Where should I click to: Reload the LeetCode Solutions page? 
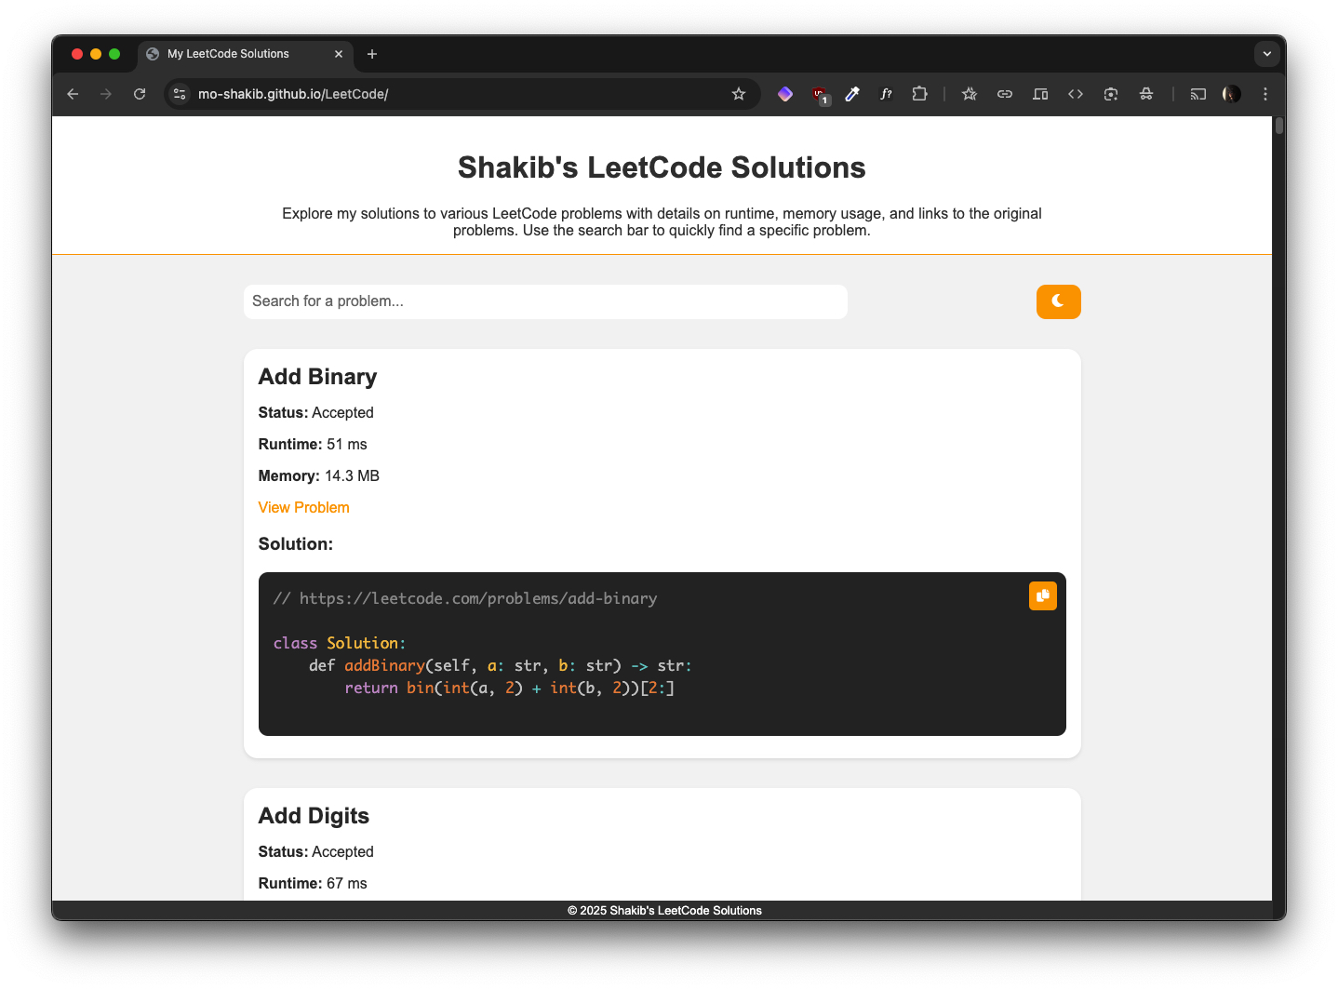[140, 94]
